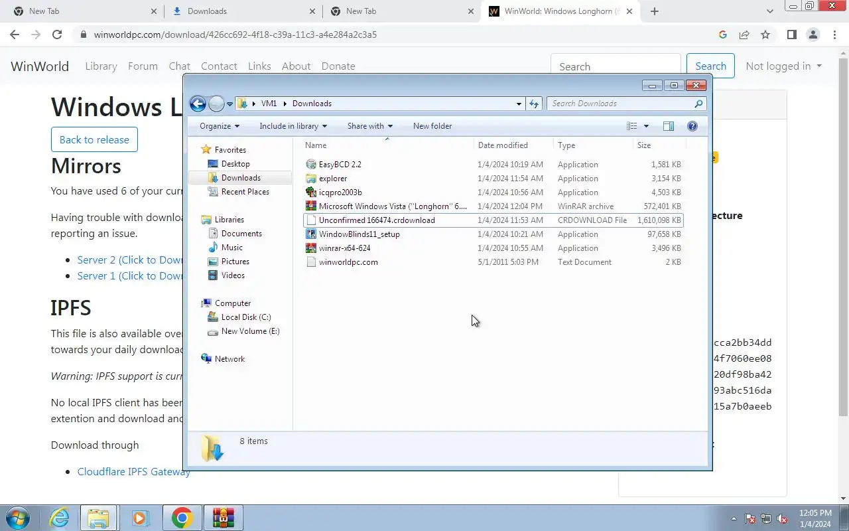Click the Explorer Back arrow button
The height and width of the screenshot is (531, 849).
[x=198, y=104]
